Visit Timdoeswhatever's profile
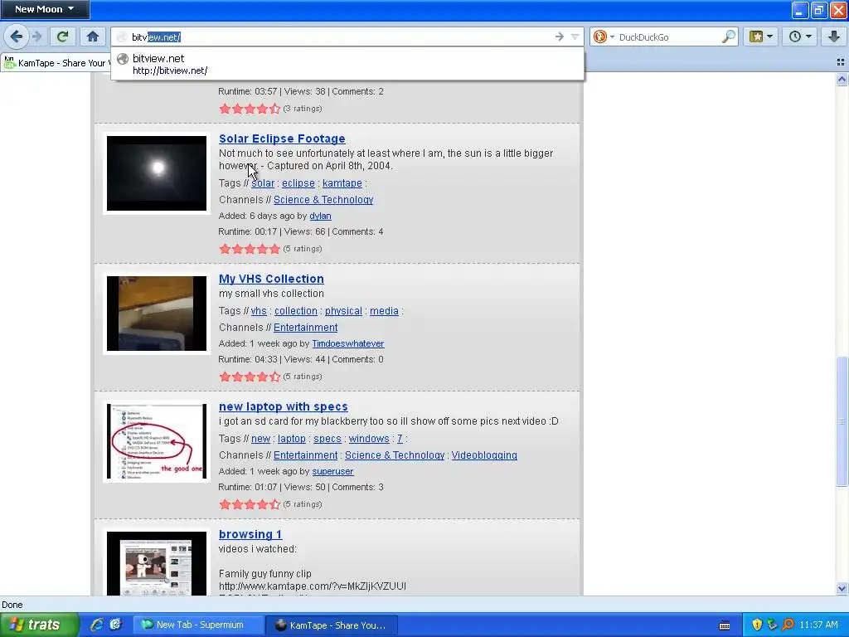849x637 pixels. [x=348, y=343]
